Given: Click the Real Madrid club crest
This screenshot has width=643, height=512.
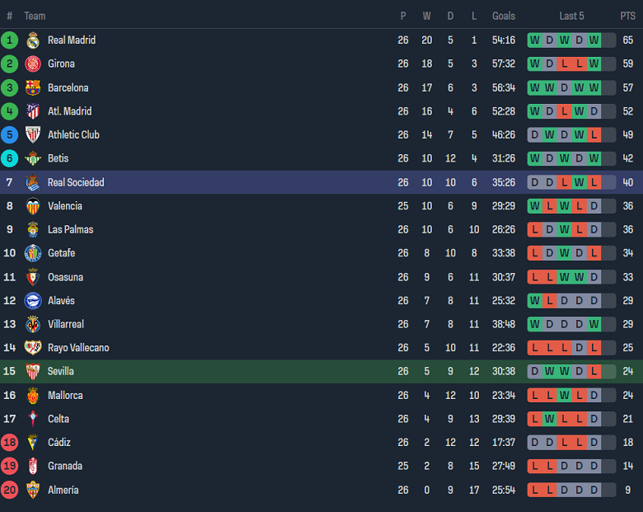Looking at the screenshot, I should (x=33, y=40).
